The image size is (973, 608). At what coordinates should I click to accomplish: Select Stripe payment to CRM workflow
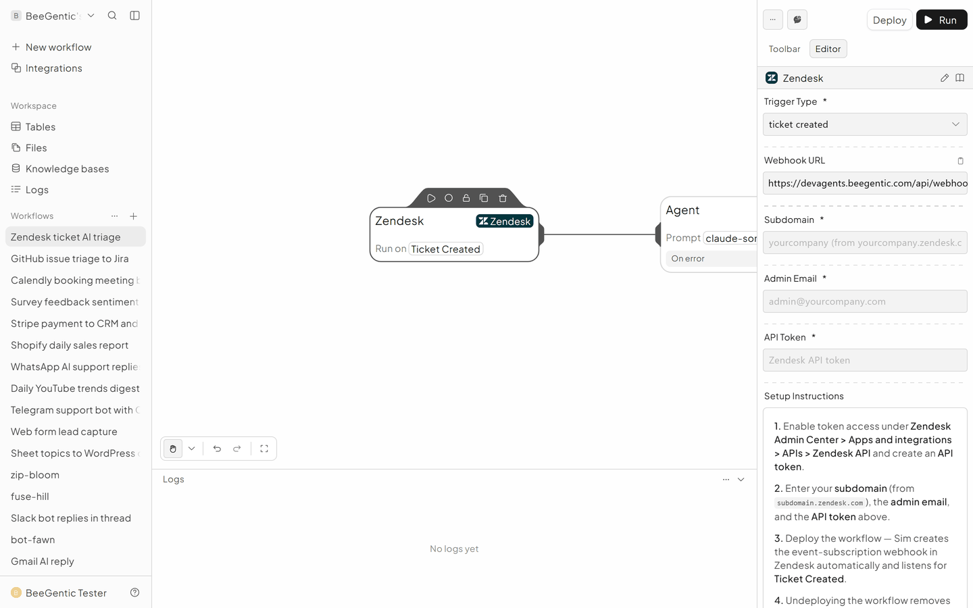[x=76, y=324]
